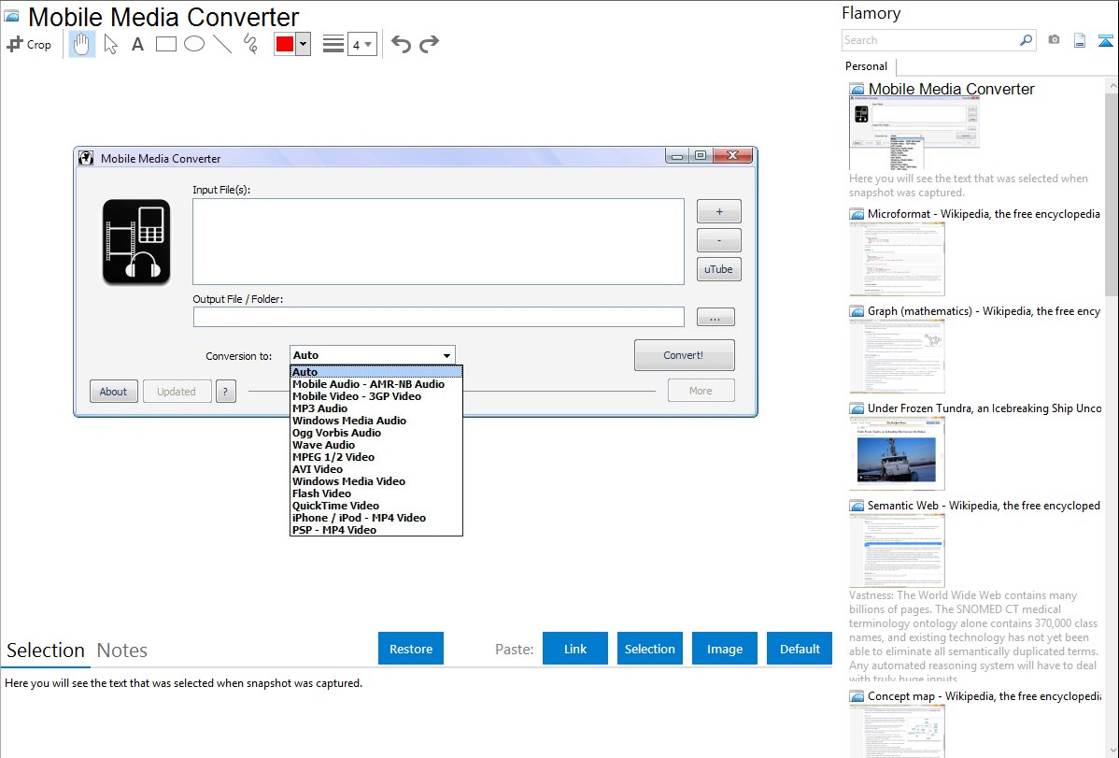Screen dimensions: 1119x758
Task: Open the color picker dropdown arrow
Action: pyautogui.click(x=303, y=44)
